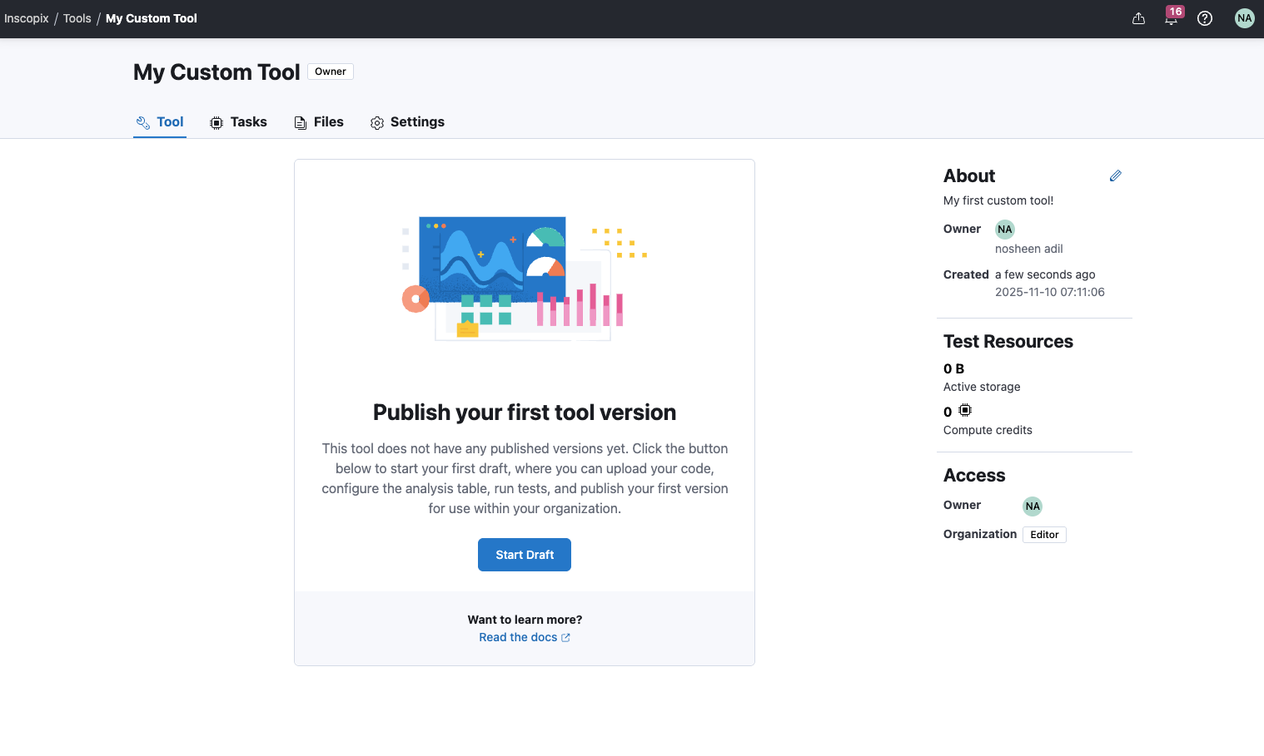The image size is (1264, 756).
Task: Click owner avatar in Access section
Action: pos(1033,506)
